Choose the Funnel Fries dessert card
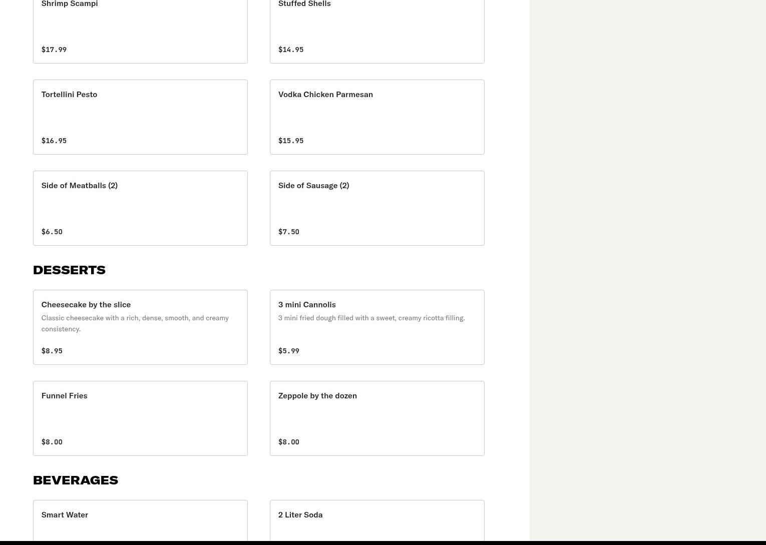The height and width of the screenshot is (545, 766). pos(140,418)
